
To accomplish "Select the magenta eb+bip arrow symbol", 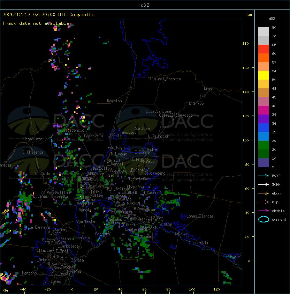I will 264,211.
